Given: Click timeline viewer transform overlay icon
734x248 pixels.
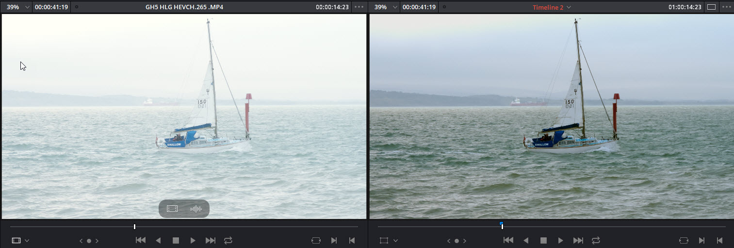Looking at the screenshot, I should [x=384, y=240].
